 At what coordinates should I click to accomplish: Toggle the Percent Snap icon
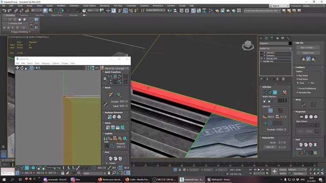(x=131, y=11)
